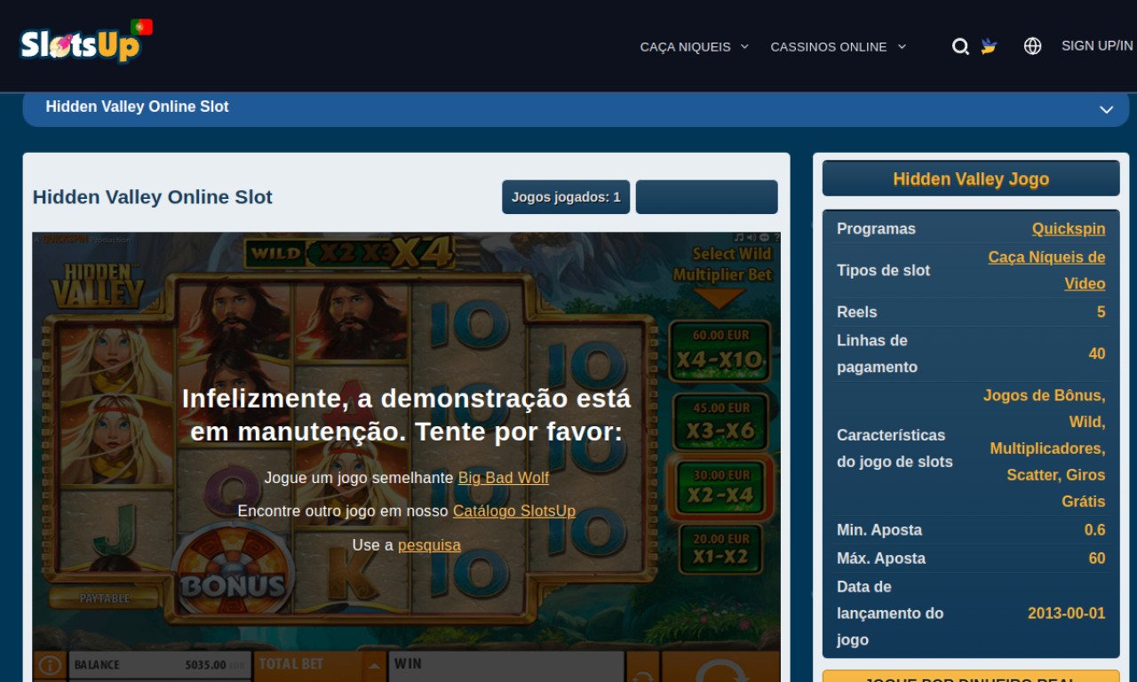Click the maintenance message heading
Viewport: 1137px width, 682px height.
tap(407, 415)
